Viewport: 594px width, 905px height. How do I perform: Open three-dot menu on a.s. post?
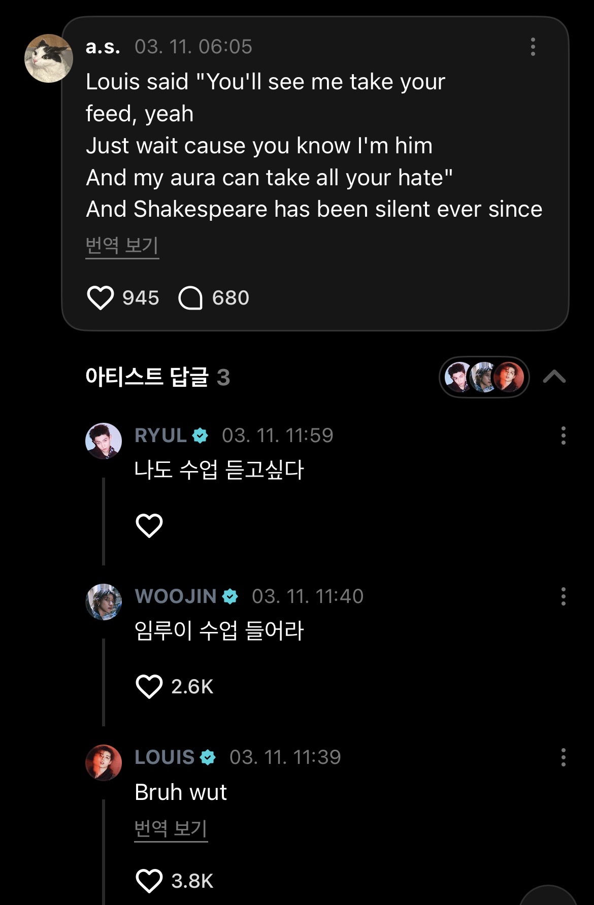533,47
